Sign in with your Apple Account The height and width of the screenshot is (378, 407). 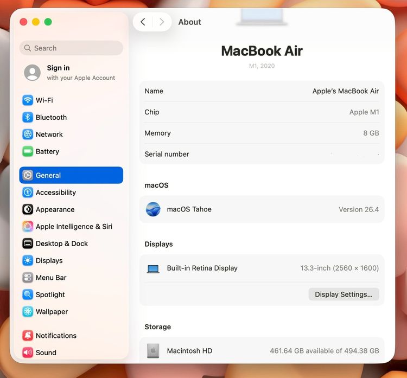pyautogui.click(x=71, y=73)
